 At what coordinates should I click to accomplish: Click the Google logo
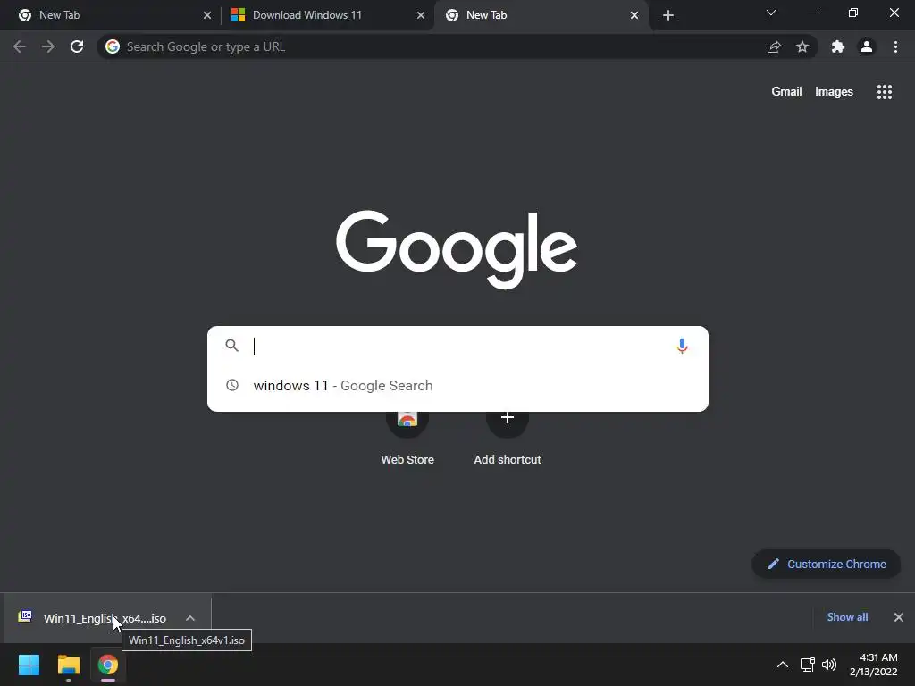pyautogui.click(x=457, y=249)
